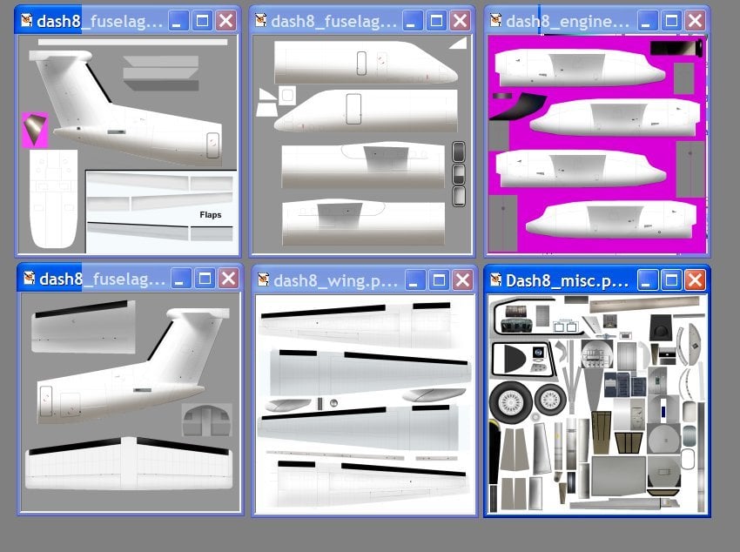
Task: Maximize the dash8_engine texture window
Action: pyautogui.click(x=671, y=21)
